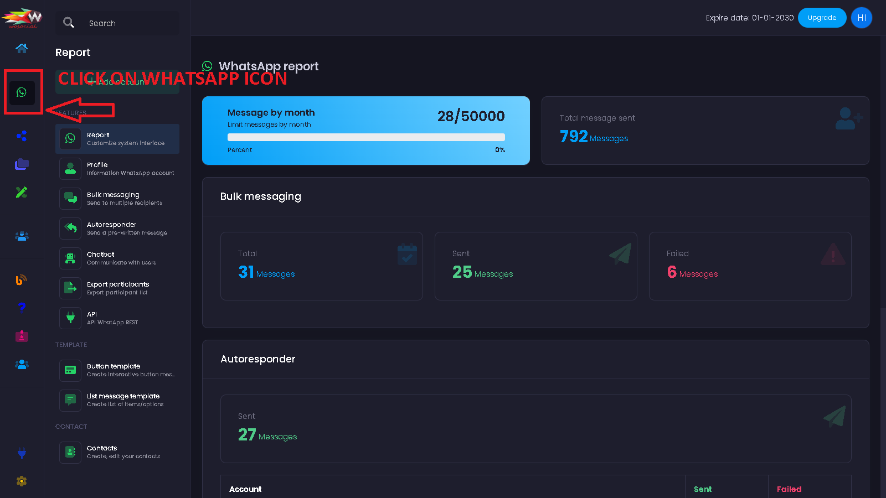The image size is (886, 498).
Task: Click the 27 Messages autoresponder value
Action: coord(267,435)
